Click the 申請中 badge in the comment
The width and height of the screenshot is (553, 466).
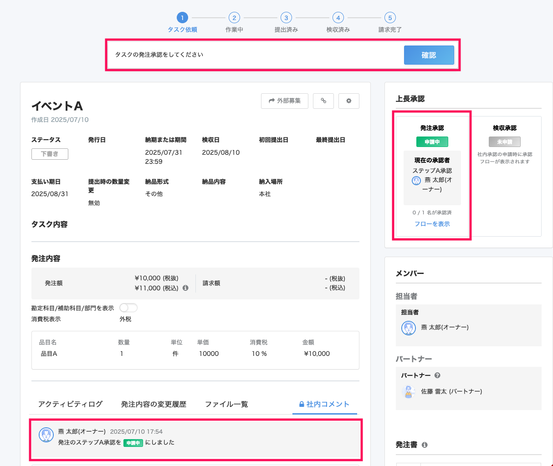(133, 443)
